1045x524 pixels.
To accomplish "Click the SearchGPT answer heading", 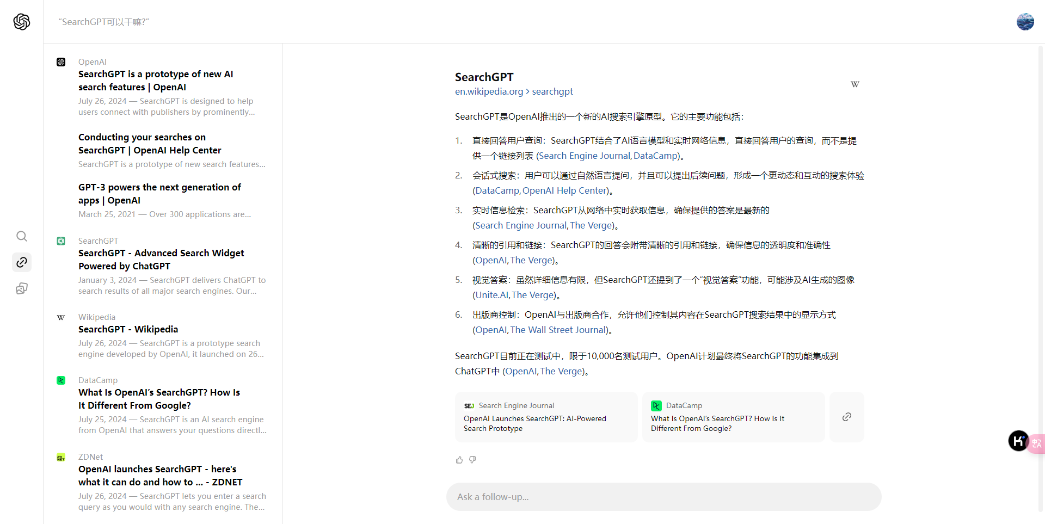I will [x=484, y=77].
